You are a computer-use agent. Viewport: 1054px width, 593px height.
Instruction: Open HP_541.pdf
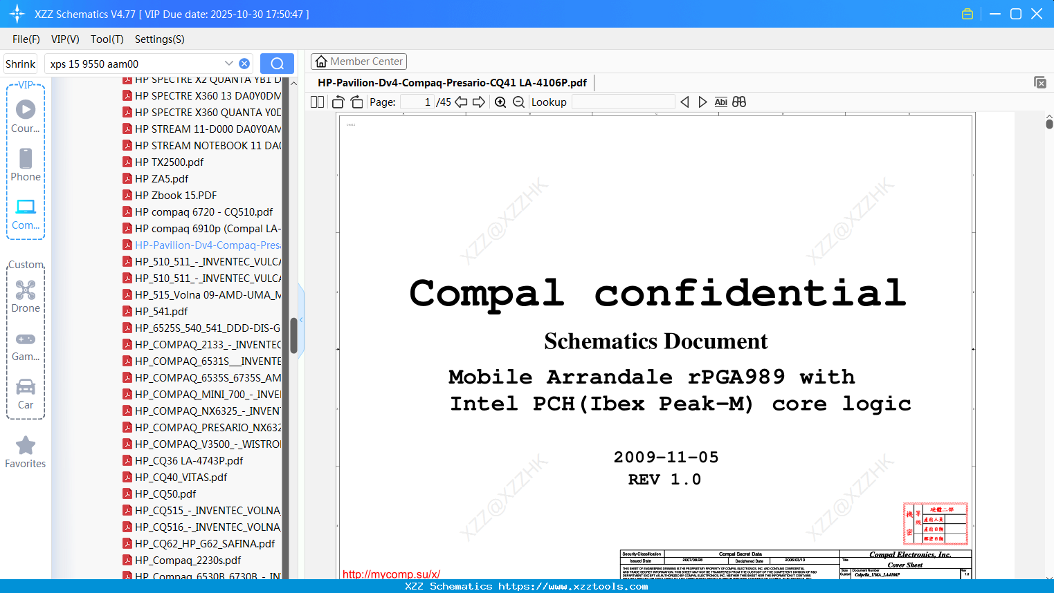(155, 311)
